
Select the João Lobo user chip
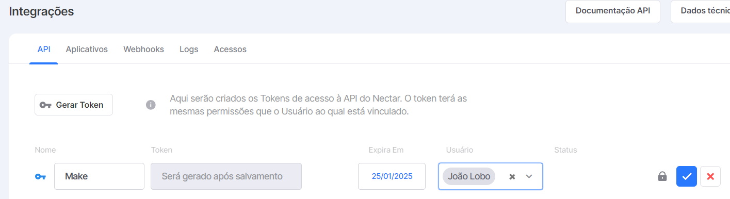(x=469, y=176)
